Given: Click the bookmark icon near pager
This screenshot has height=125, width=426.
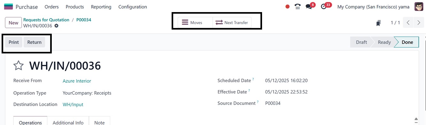Looking at the screenshot, I should pyautogui.click(x=379, y=23).
